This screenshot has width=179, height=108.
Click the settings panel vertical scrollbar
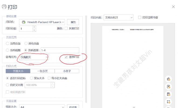tap(86, 59)
